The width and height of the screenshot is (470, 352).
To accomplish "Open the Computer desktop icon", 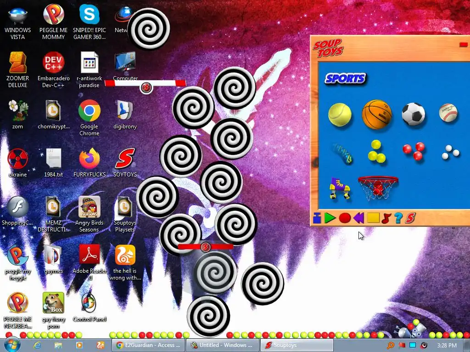I will pyautogui.click(x=125, y=66).
